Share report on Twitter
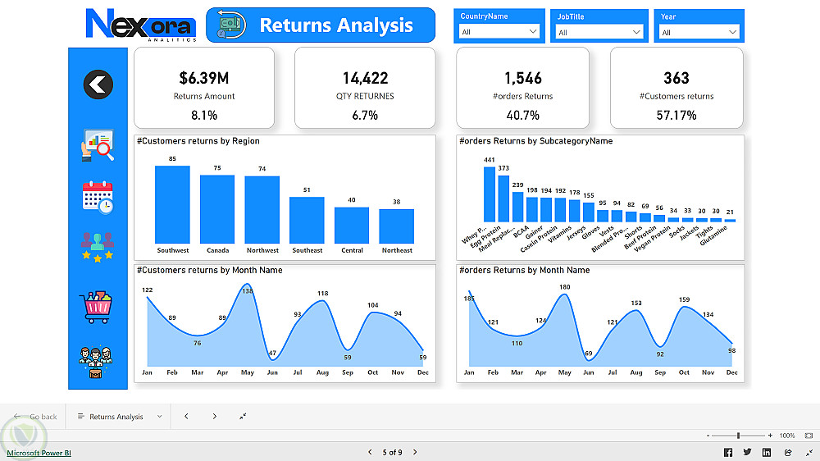Viewport: 820px width, 461px height. [x=747, y=452]
